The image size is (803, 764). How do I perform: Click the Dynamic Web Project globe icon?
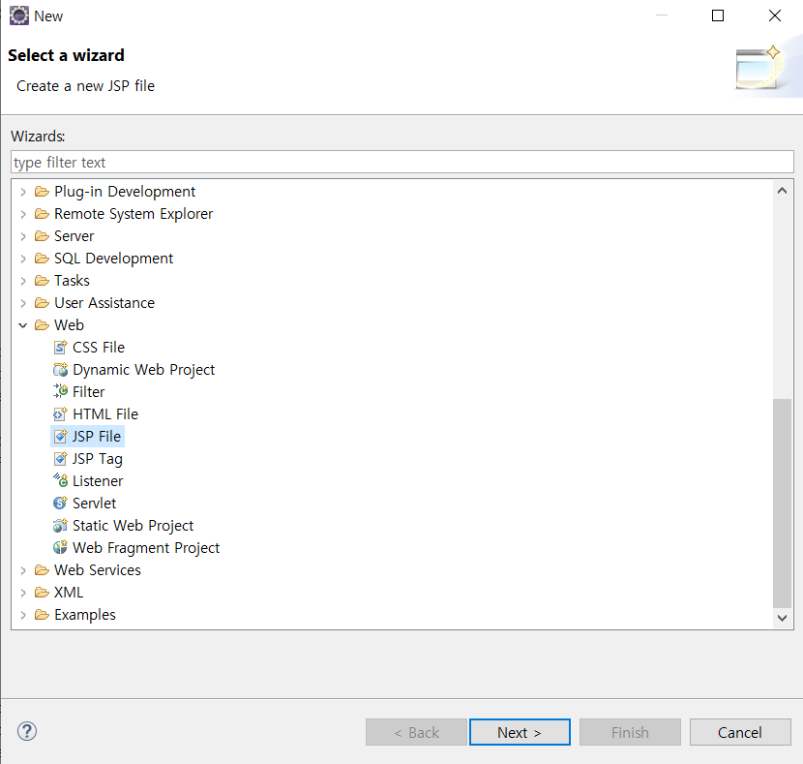pos(60,370)
